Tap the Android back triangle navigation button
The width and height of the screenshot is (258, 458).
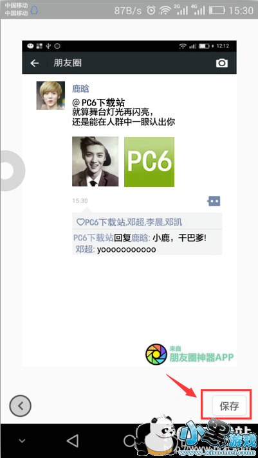click(x=72, y=441)
